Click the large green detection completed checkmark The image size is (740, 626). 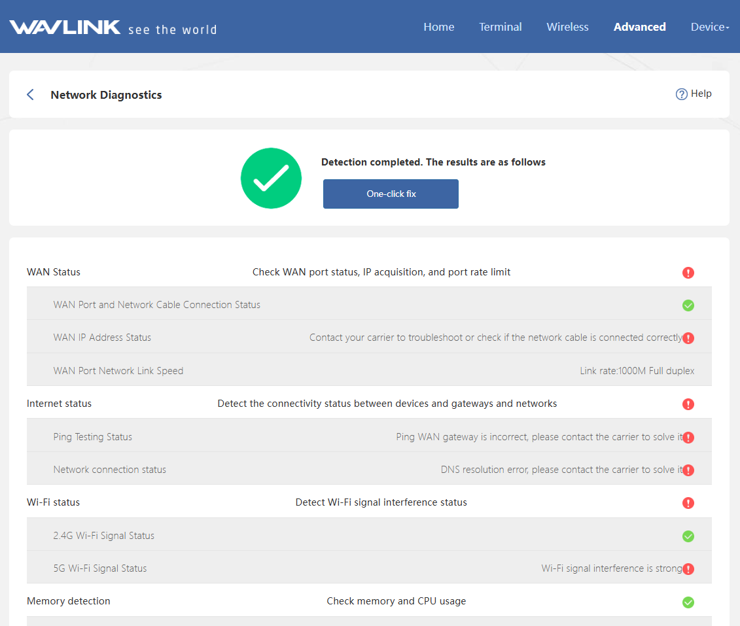coord(271,178)
